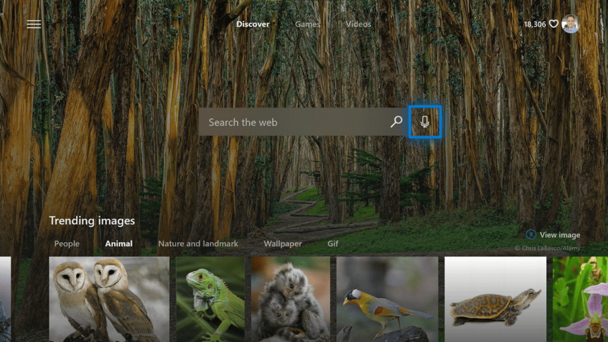Image resolution: width=608 pixels, height=342 pixels.
Task: Filter trending images by People
Action: point(66,243)
